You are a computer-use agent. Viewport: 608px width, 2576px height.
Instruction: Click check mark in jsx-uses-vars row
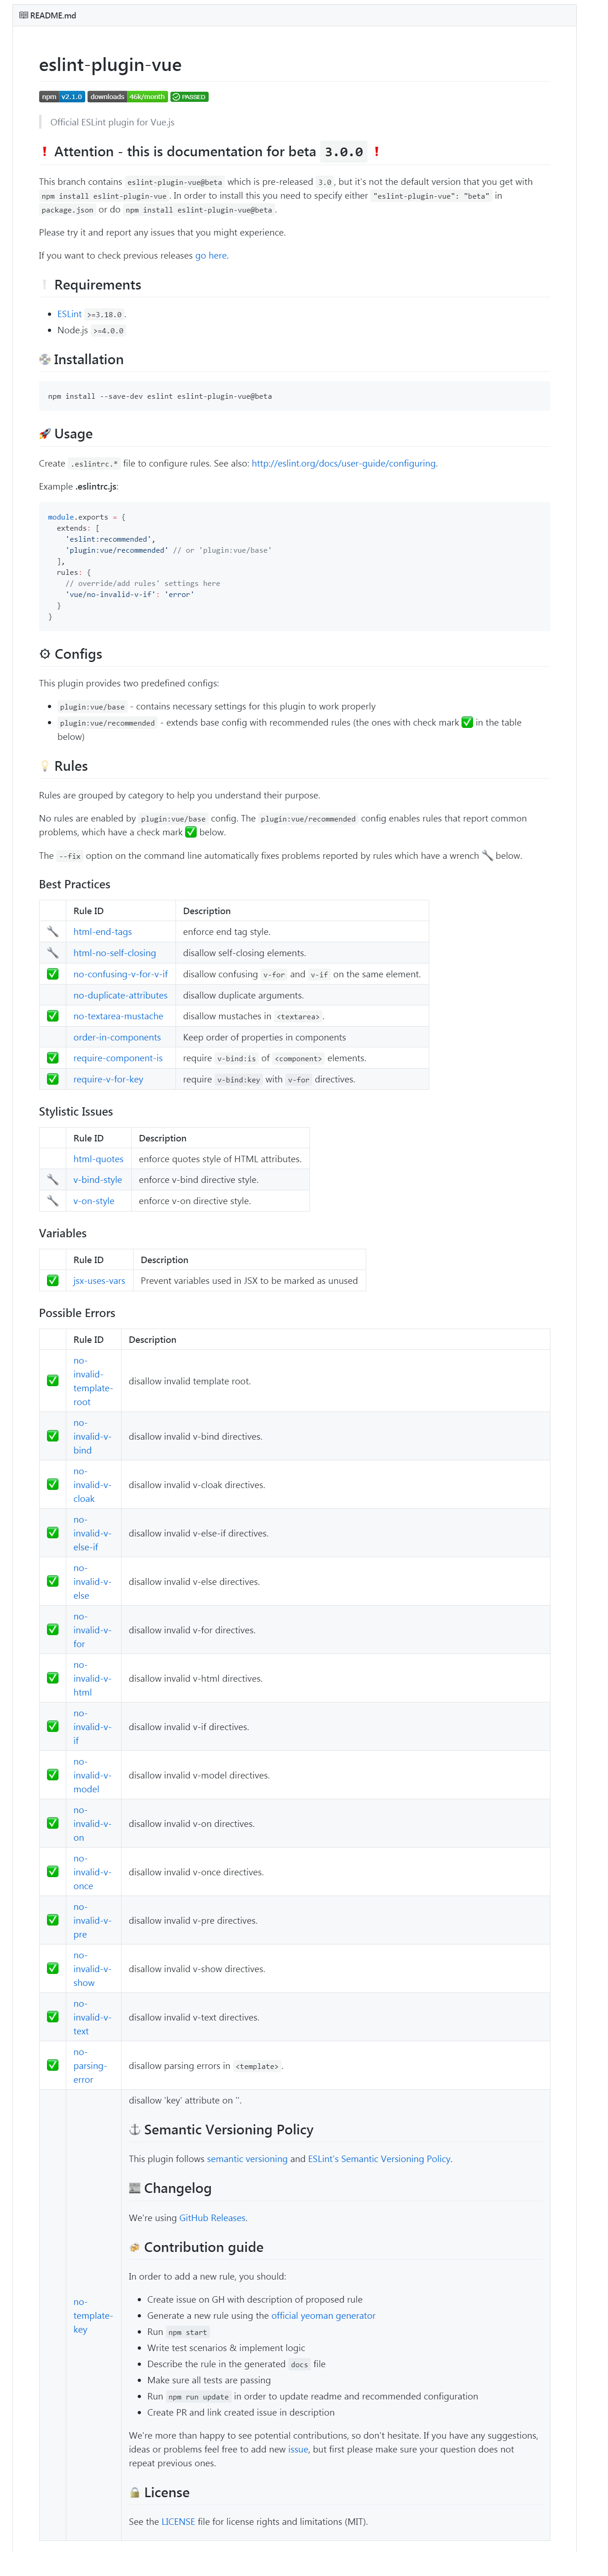(53, 1281)
